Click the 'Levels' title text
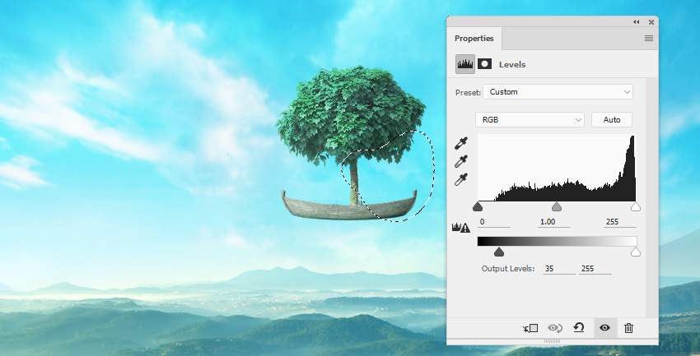Screen dimensions: 700x356 coord(512,65)
